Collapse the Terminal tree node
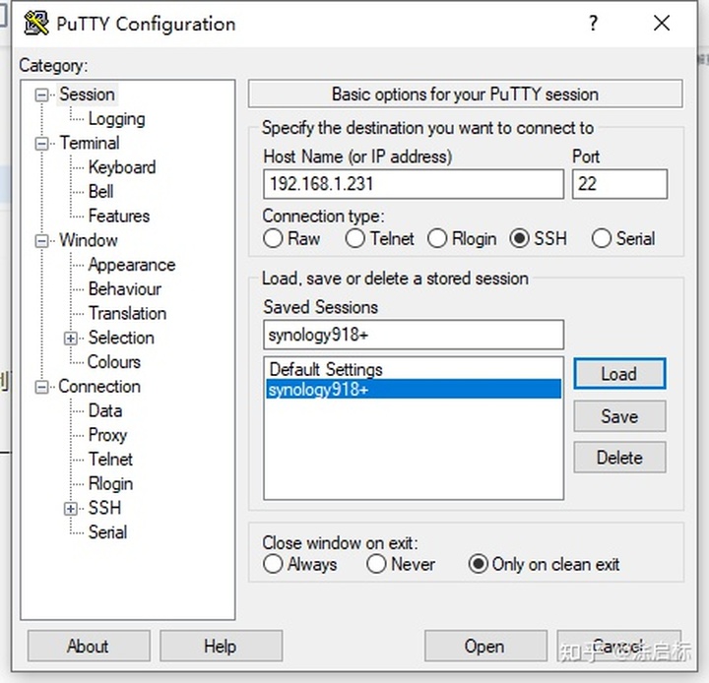The width and height of the screenshot is (709, 683). tap(41, 144)
